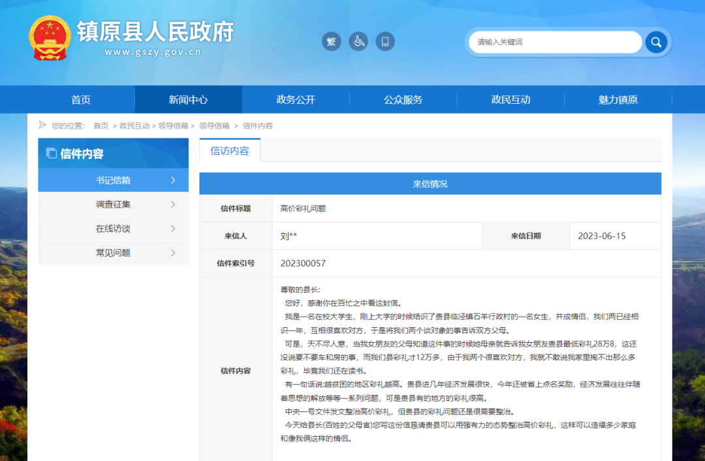Open 魅力镇原 navigation item
This screenshot has width=705, height=461.
(618, 100)
